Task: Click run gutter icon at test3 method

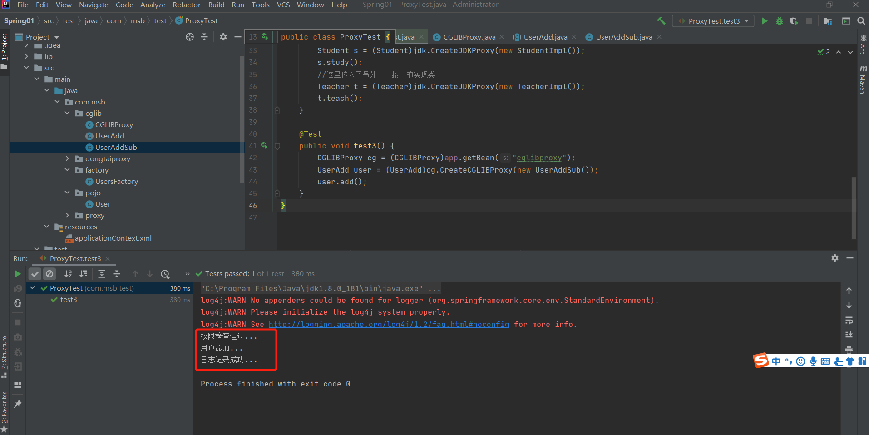Action: point(264,146)
